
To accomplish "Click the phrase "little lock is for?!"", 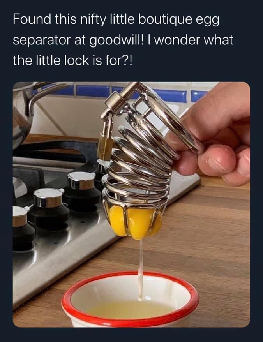I will tap(83, 60).
